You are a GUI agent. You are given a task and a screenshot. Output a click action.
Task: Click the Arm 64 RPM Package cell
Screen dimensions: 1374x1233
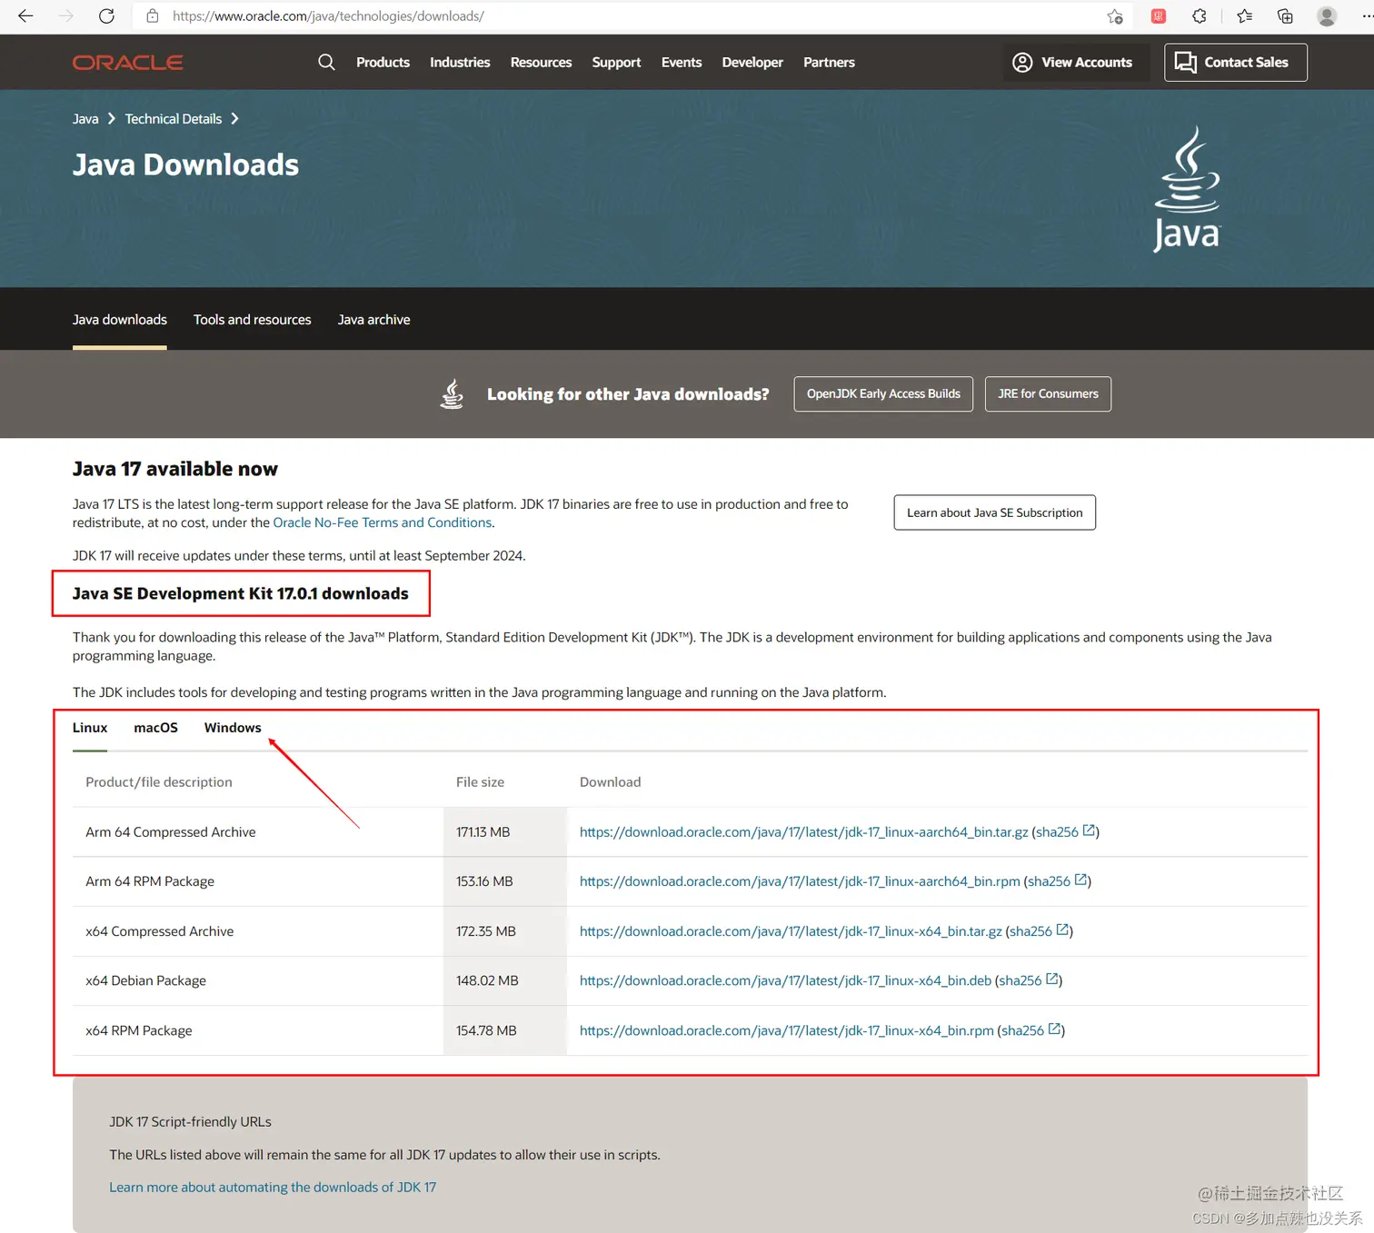(x=258, y=881)
